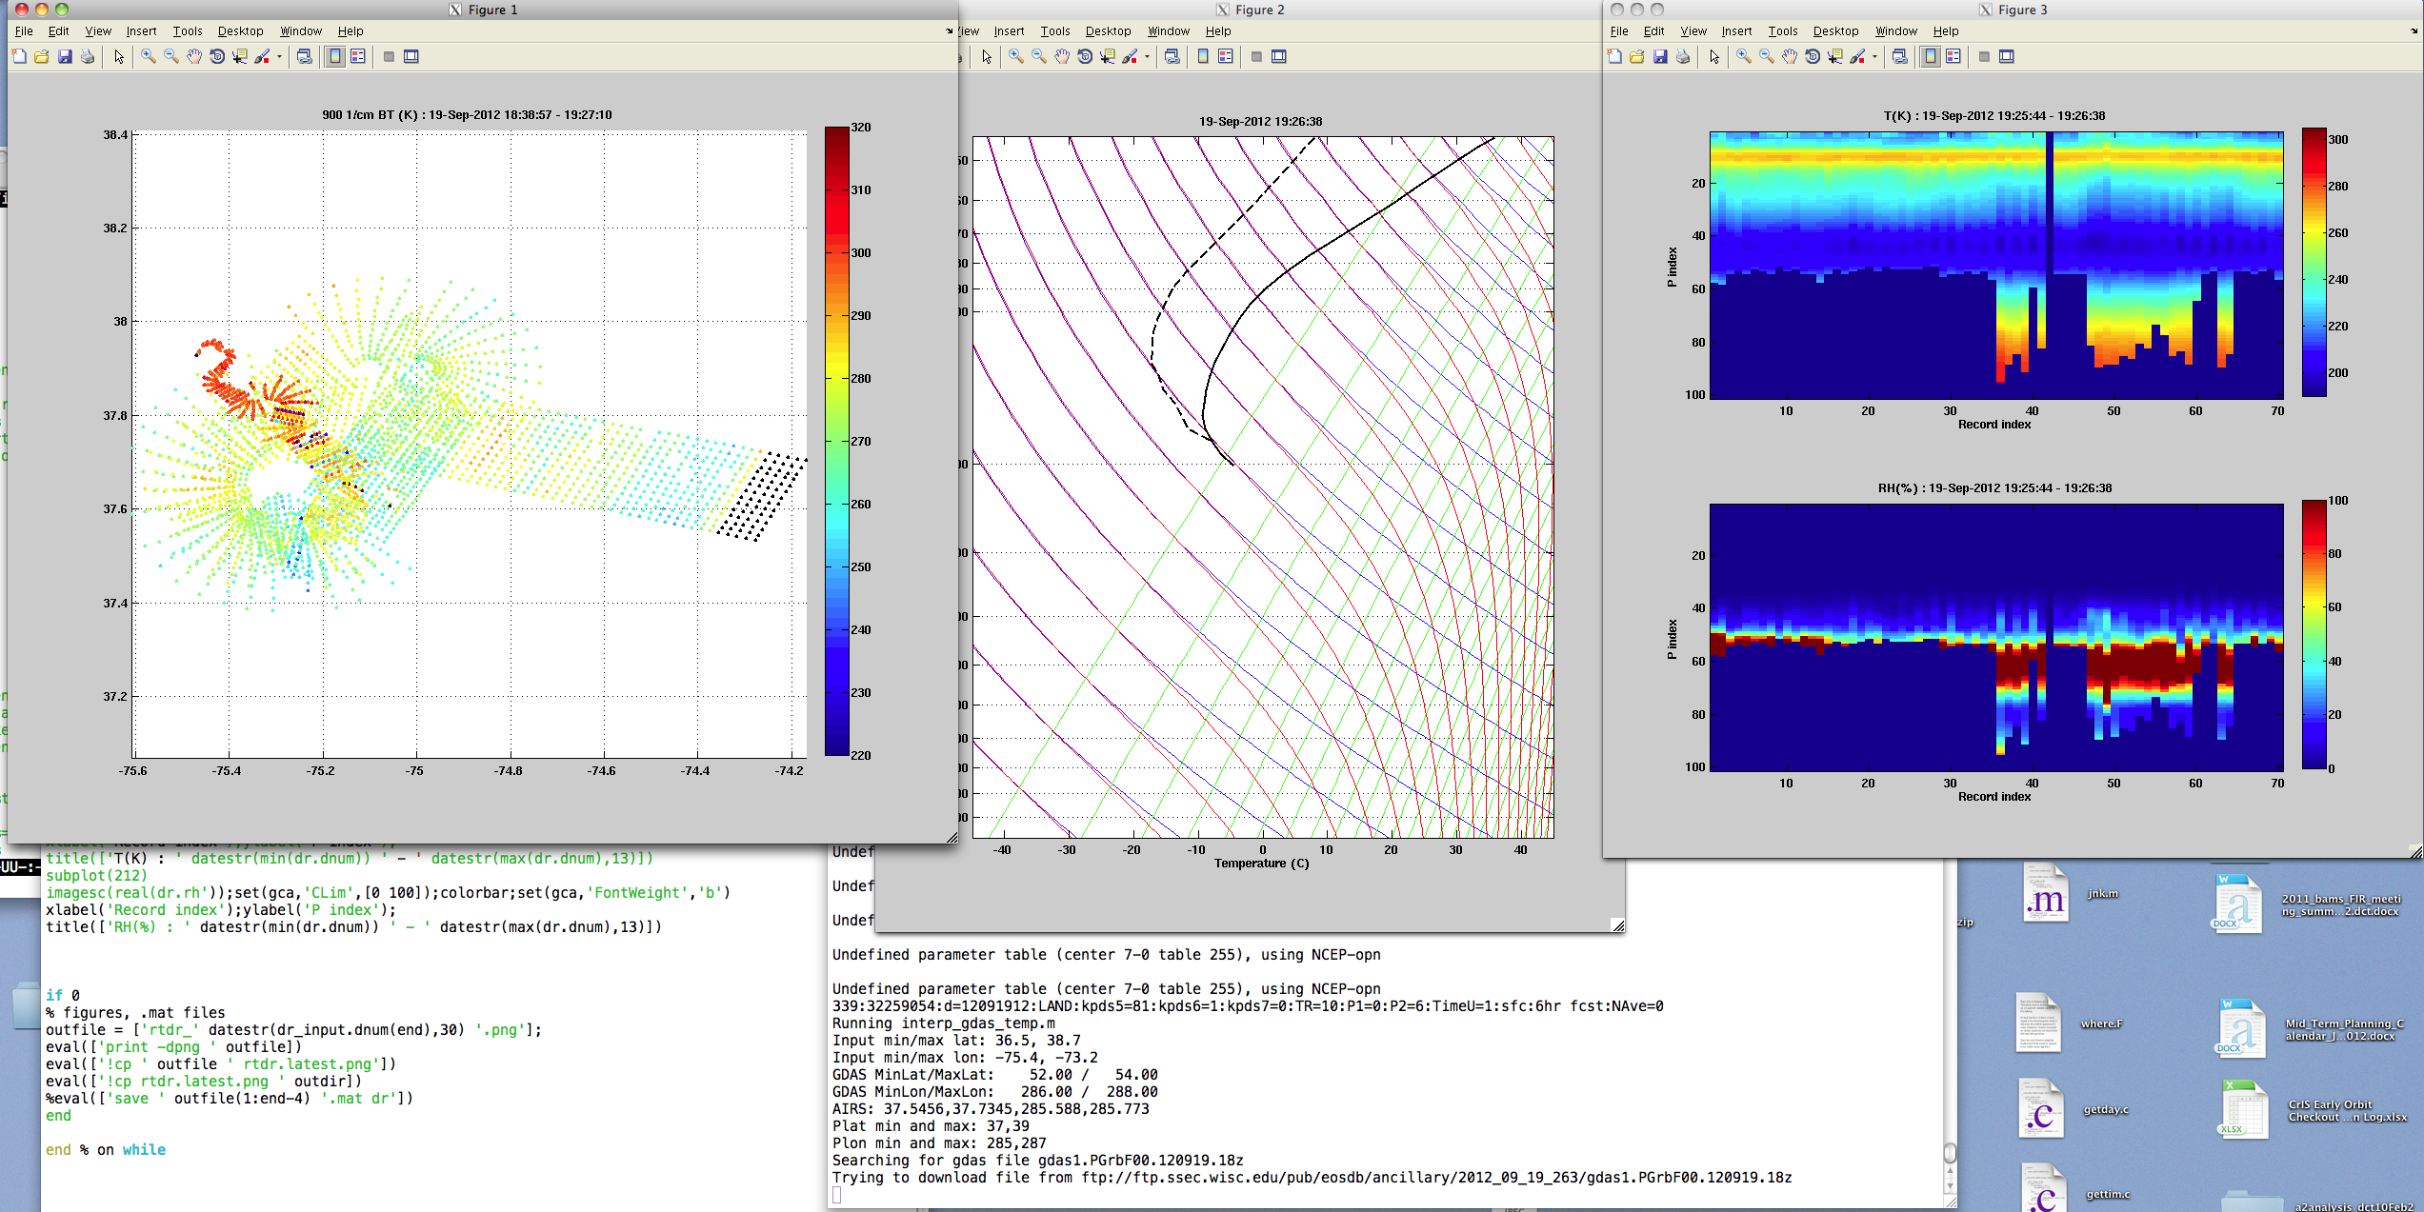Toggle Show Plot Tools in Figure 1
Viewport: 2424px width, 1212px height.
pyautogui.click(x=411, y=57)
